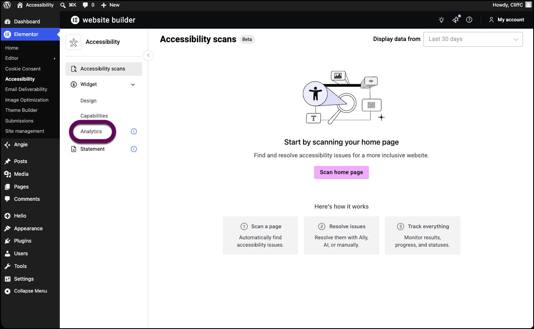
Task: Collapse the Widget section chevron
Action: 133,85
